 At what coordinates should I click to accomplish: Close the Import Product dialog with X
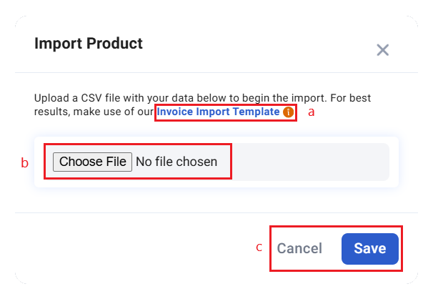(382, 50)
